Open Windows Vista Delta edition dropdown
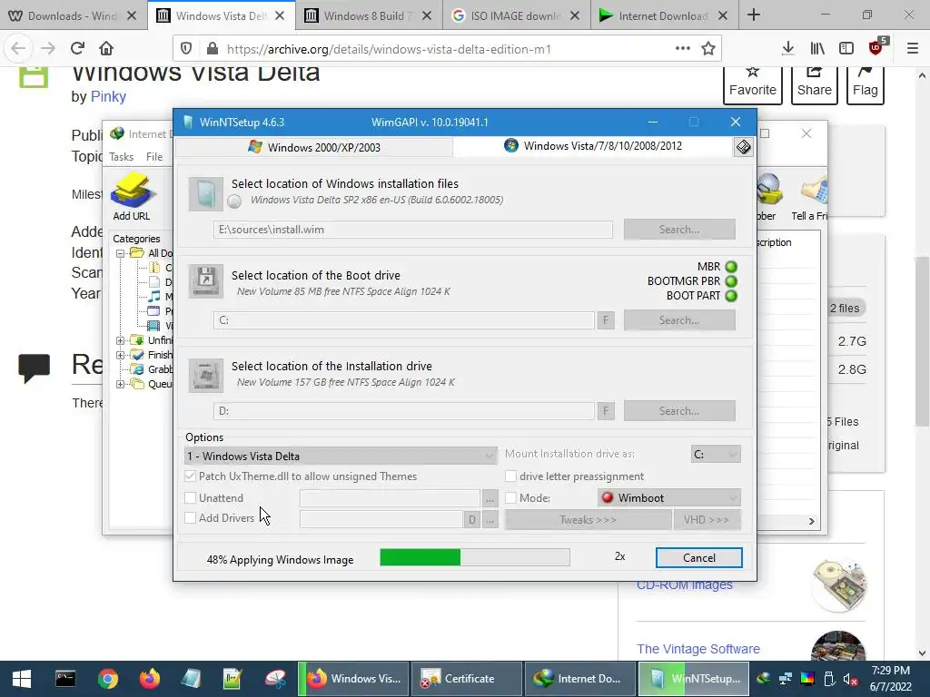The width and height of the screenshot is (930, 697). pos(341,456)
